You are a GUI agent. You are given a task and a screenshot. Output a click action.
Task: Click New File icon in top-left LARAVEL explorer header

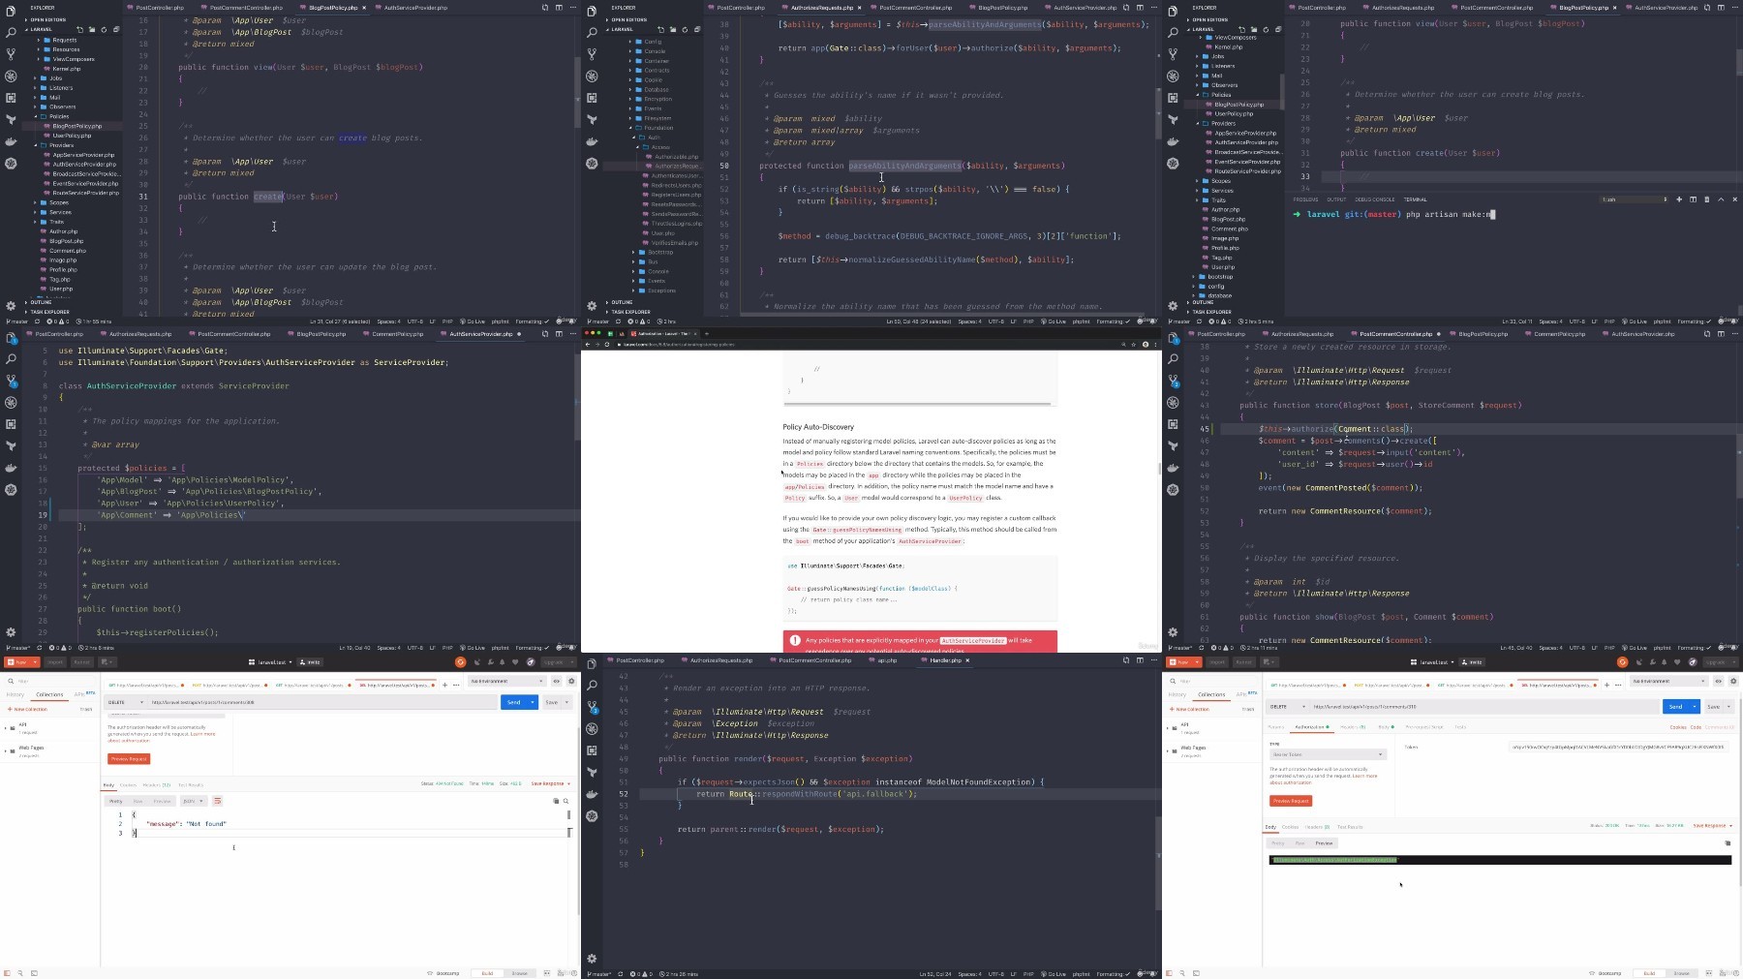pyautogui.click(x=79, y=29)
